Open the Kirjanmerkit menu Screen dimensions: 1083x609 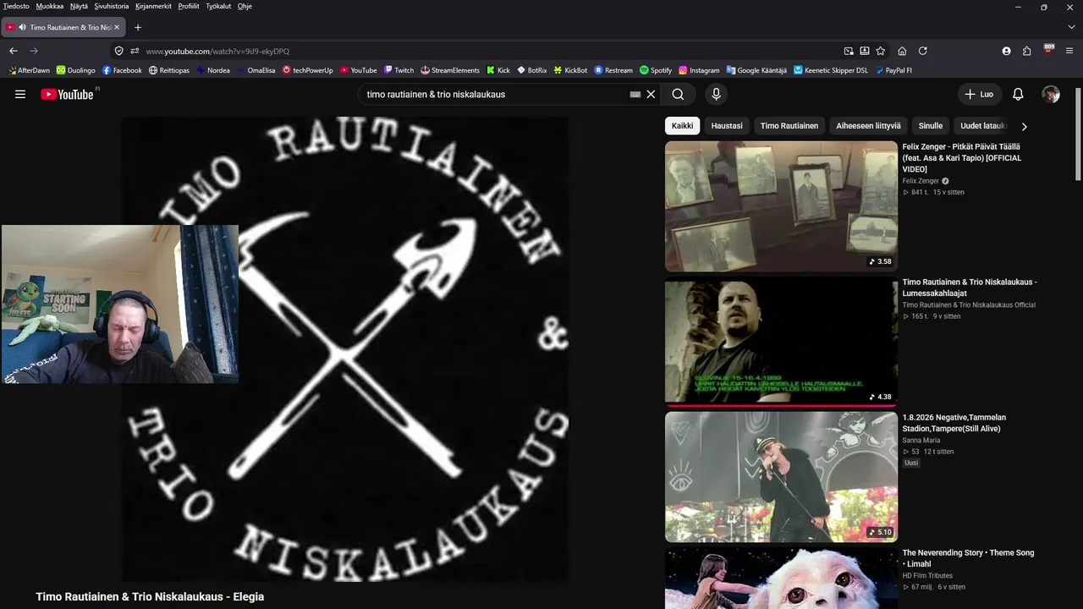153,6
